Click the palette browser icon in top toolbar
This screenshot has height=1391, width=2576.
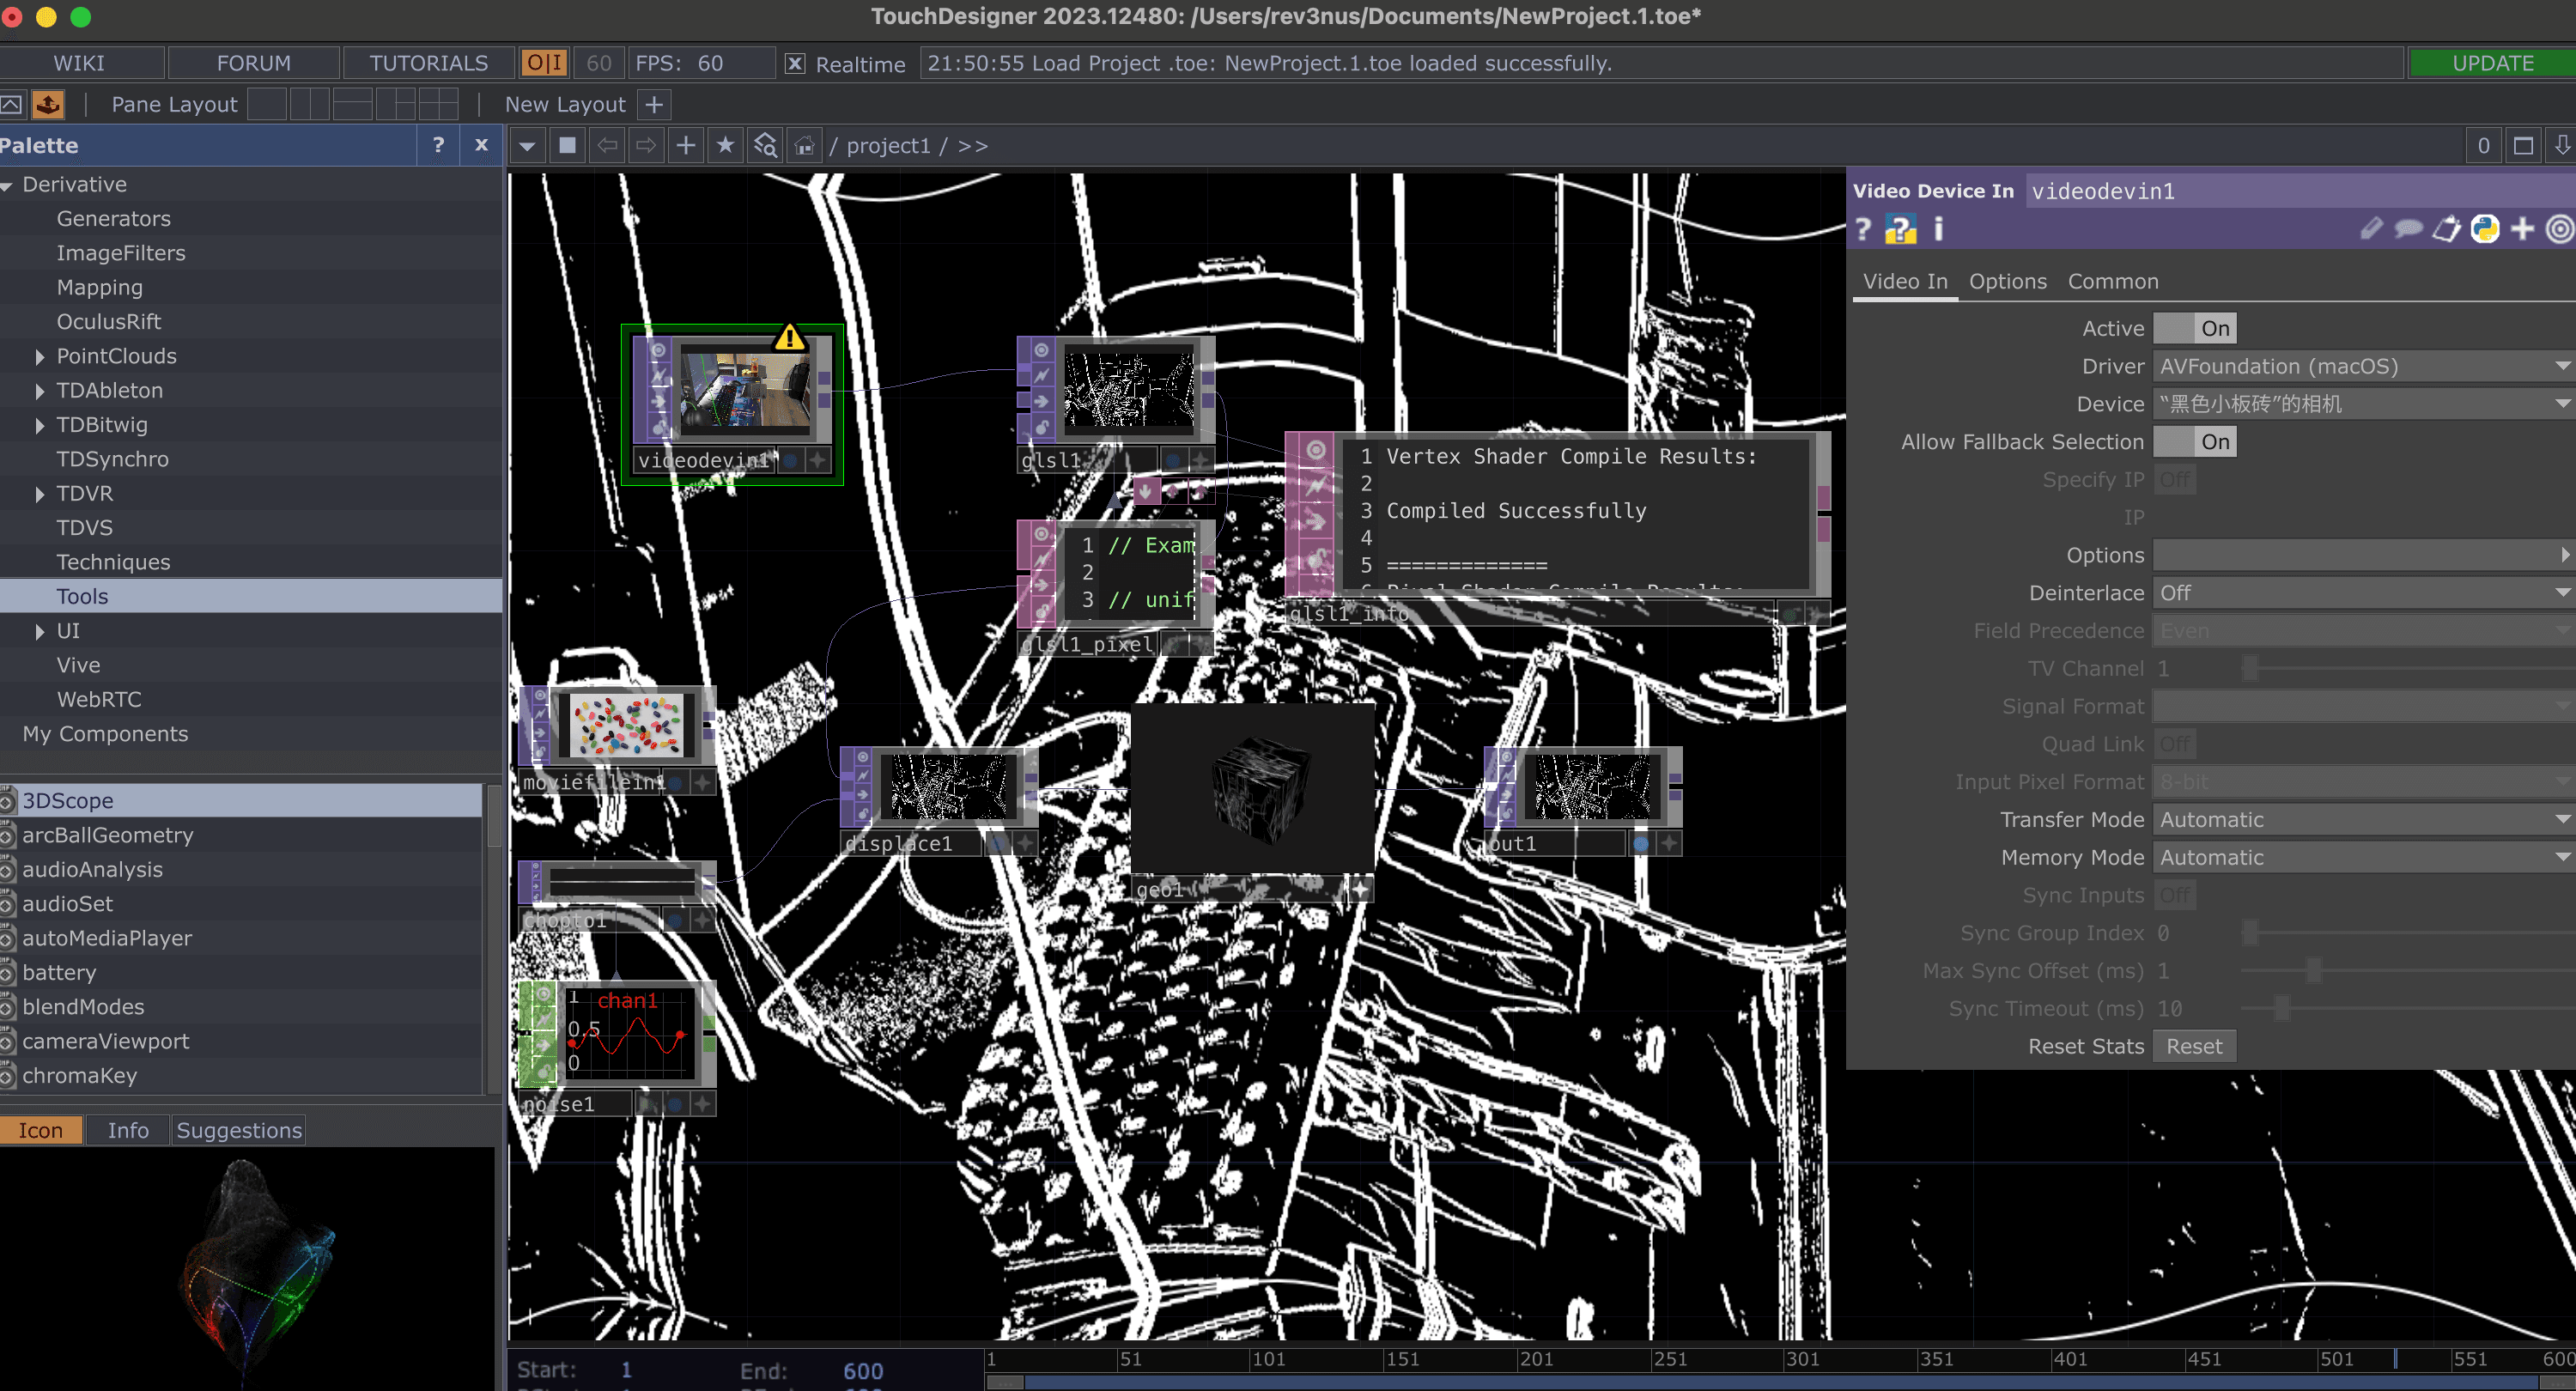[x=48, y=104]
